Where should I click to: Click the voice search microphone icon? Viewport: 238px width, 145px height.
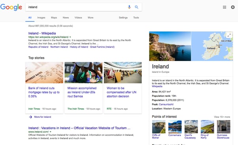pyautogui.click(x=129, y=7)
